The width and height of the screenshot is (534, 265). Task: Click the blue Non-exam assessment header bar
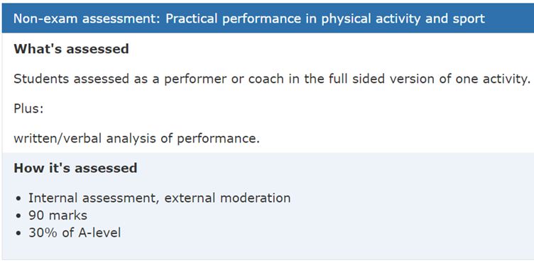pos(268,18)
